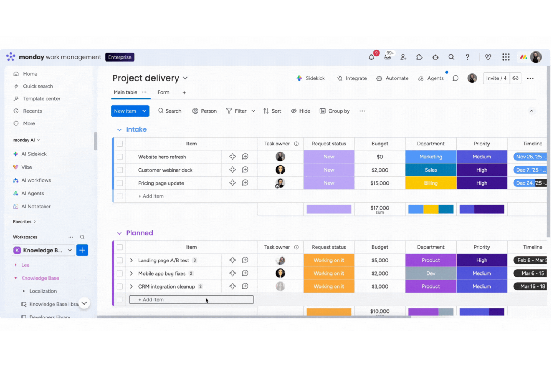Image resolution: width=552 pixels, height=368 pixels.
Task: Open workspaces three-dot options
Action: coord(70,237)
